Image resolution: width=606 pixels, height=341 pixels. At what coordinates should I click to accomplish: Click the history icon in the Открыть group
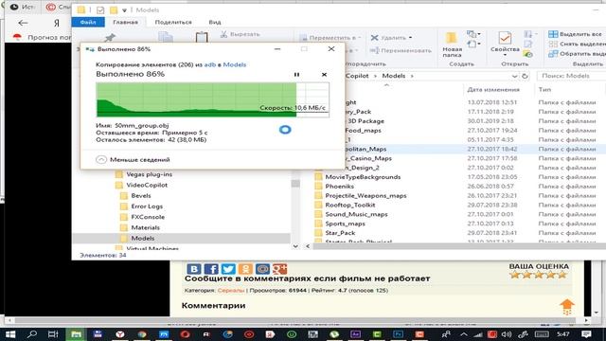(528, 54)
